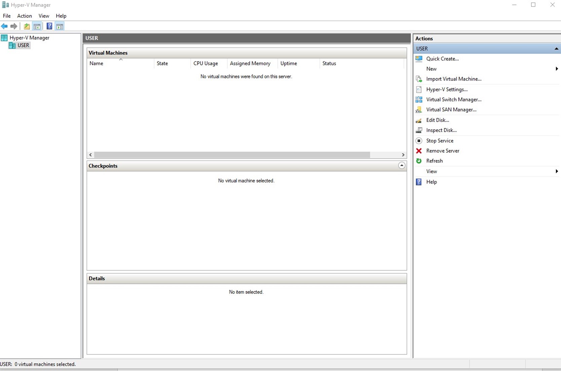Open the File menu
The width and height of the screenshot is (561, 371).
coord(7,16)
